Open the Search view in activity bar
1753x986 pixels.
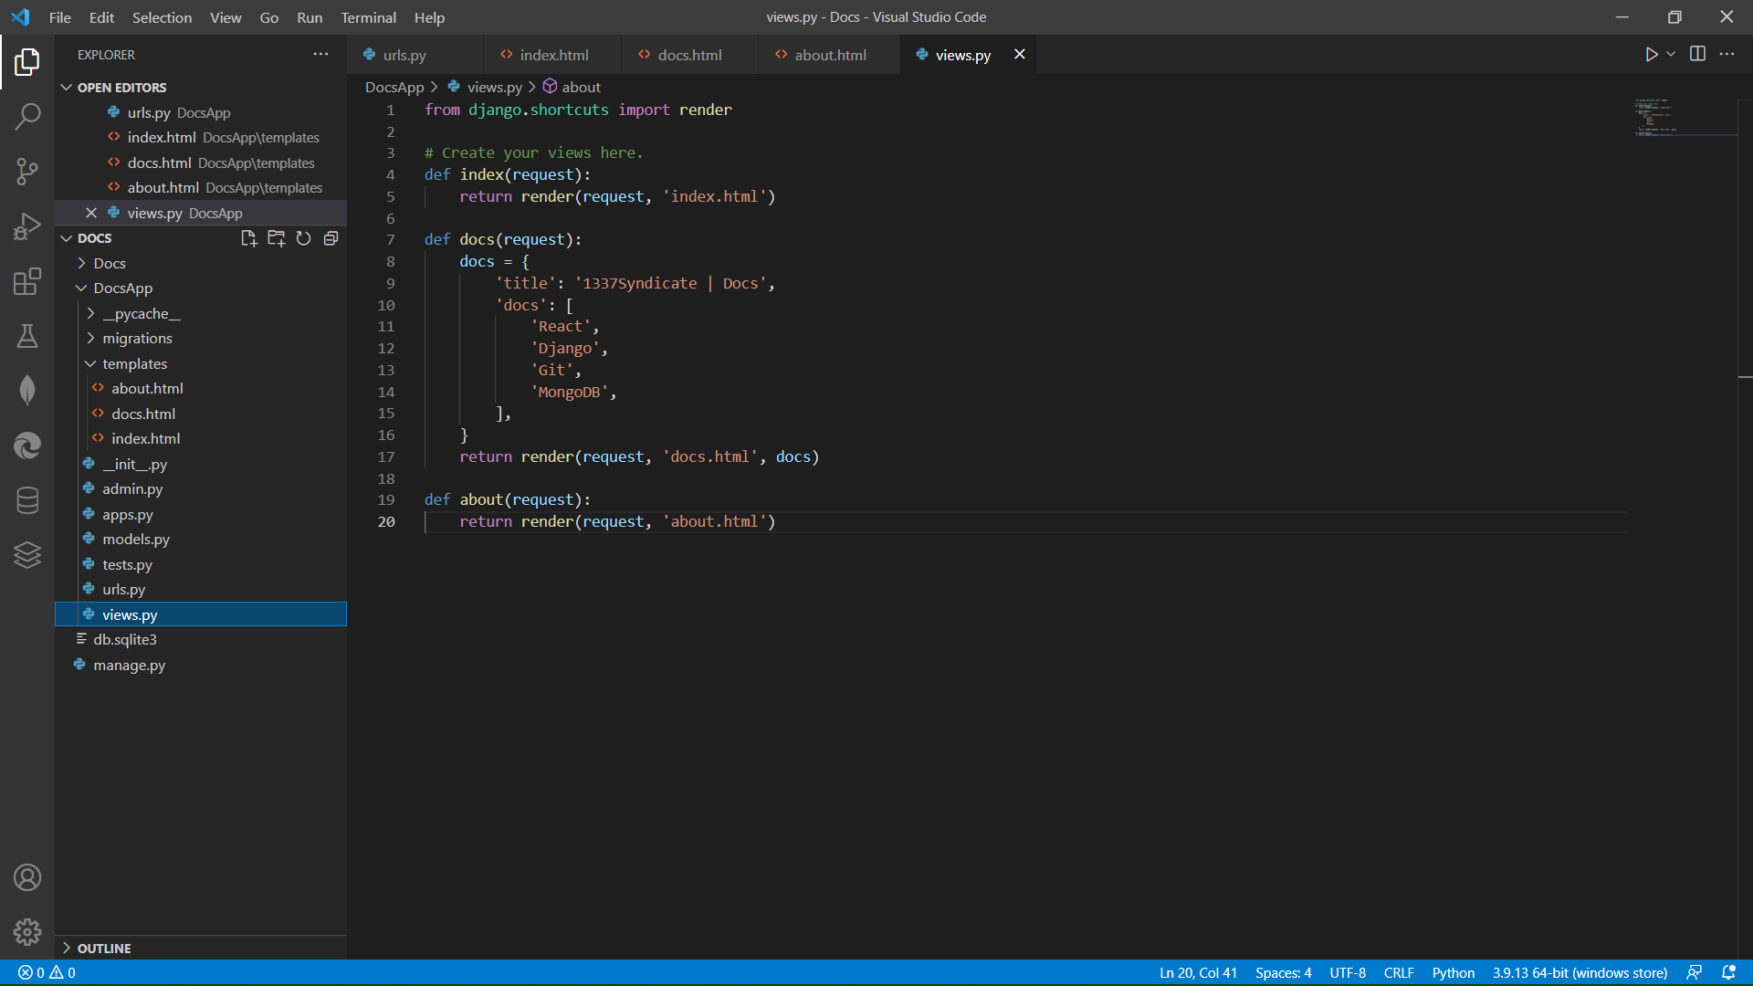click(x=27, y=116)
